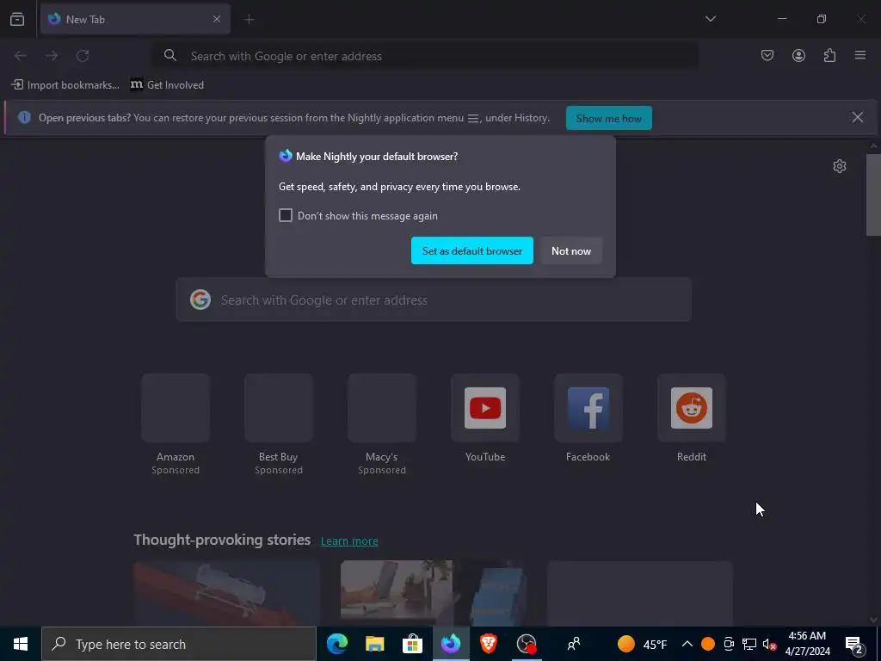Launch Brave browser from the taskbar
The width and height of the screenshot is (881, 661).
point(489,644)
